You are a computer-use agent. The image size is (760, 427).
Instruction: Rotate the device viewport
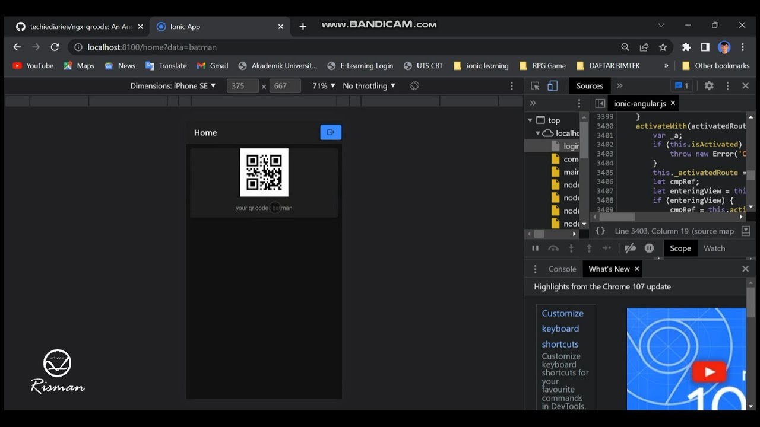[x=414, y=86]
